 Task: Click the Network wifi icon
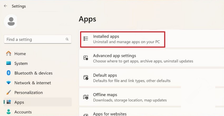[x=9, y=83]
